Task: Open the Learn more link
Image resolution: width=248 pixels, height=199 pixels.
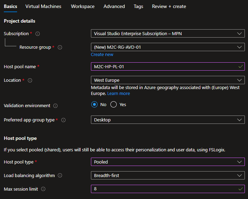Action: [118, 94]
